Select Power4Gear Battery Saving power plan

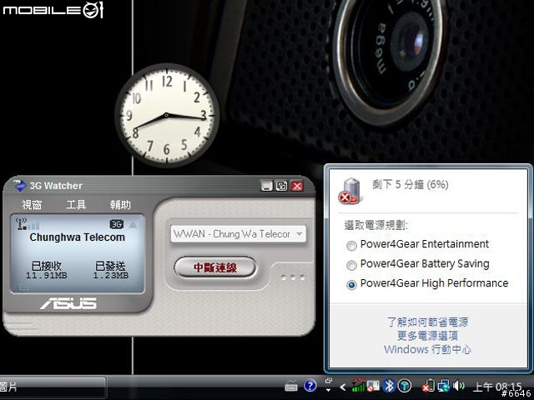pos(418,264)
